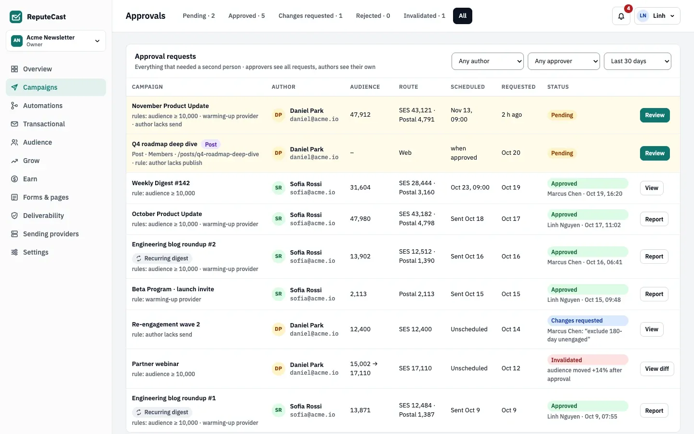This screenshot has height=434, width=694.
Task: Expand the Linh user menu chevron
Action: (x=672, y=16)
